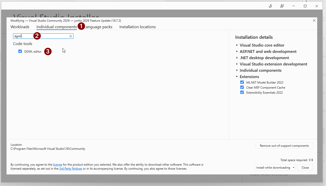326x186 pixels.
Task: Click the feedback icon in title bar
Action: [282, 6]
